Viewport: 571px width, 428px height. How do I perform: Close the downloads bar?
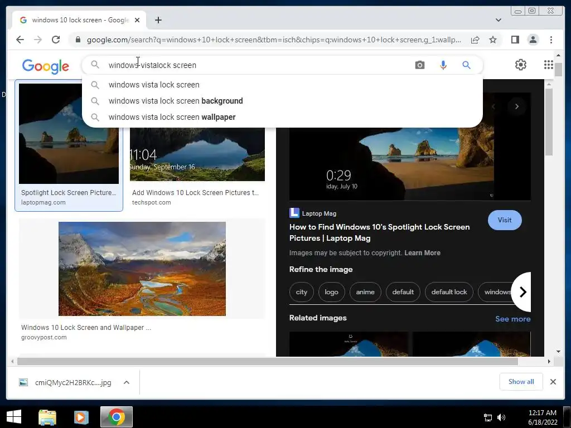[553, 382]
